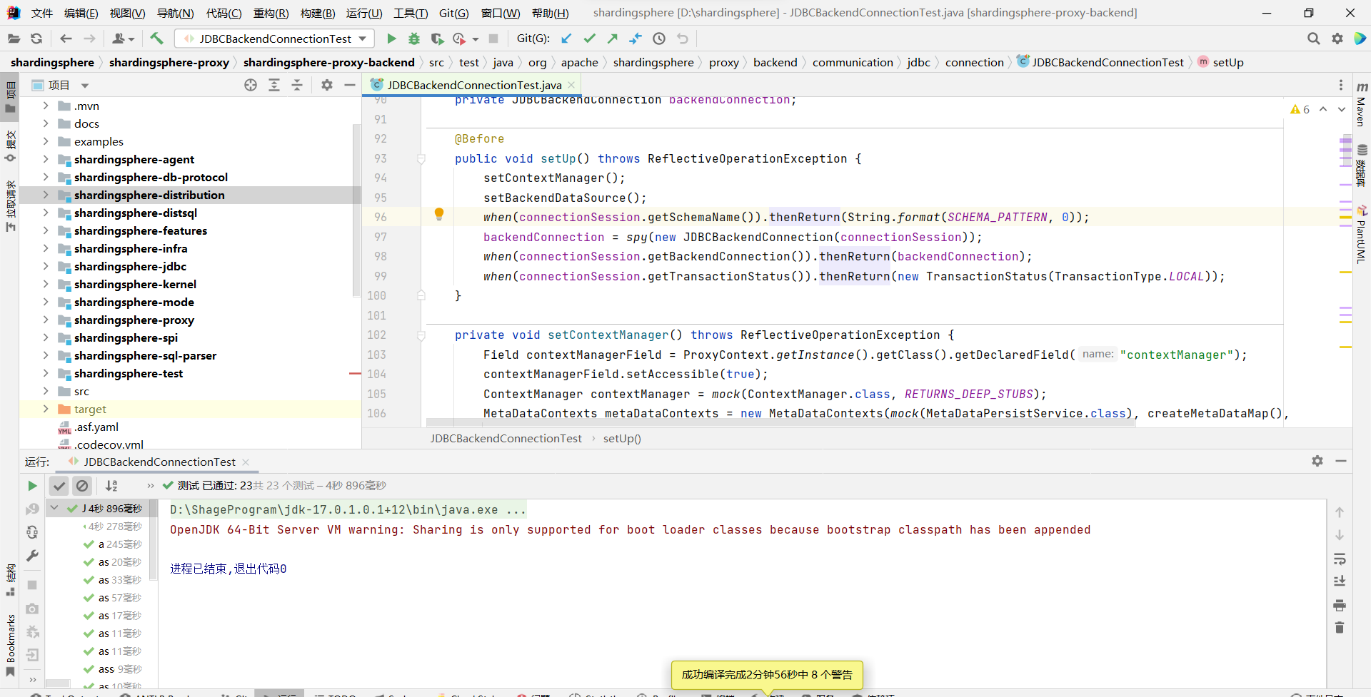Select JDBCBackendConnectionTest run tab
Image resolution: width=1371 pixels, height=697 pixels.
pos(159,462)
